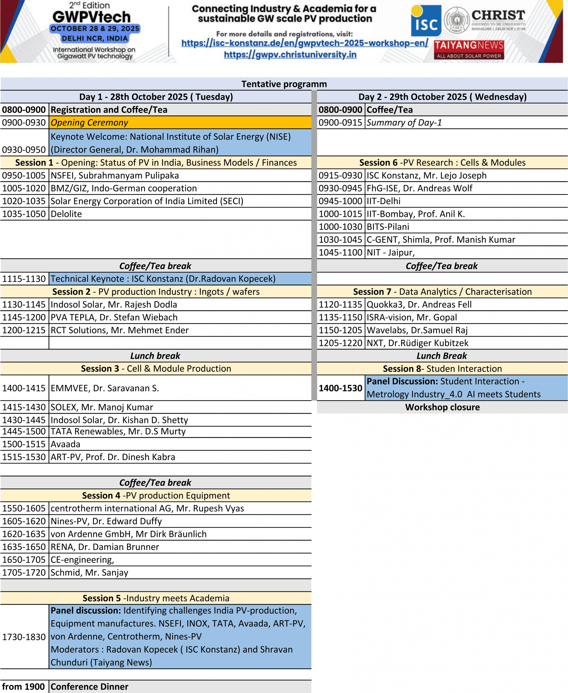Click the Session 5 Industry meets Academia header
Image resolution: width=568 pixels, height=693 pixels.
[156, 598]
